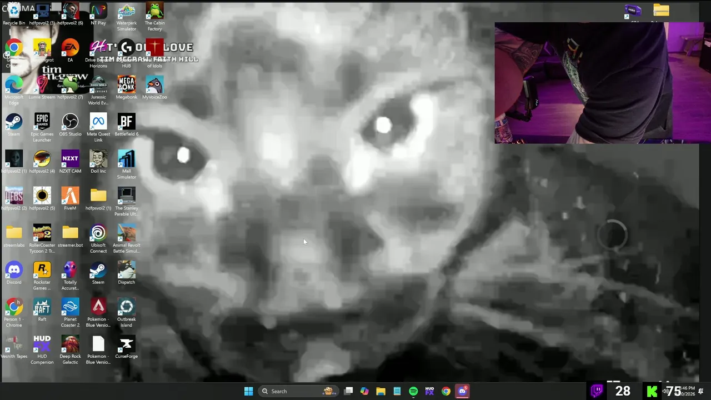The height and width of the screenshot is (400, 711).
Task: Launch Totally Accurate desktop shortcut
Action: [x=70, y=276]
